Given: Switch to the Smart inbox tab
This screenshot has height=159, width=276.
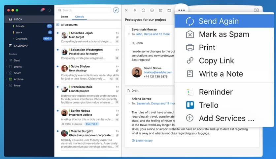Looking at the screenshot, I should pos(64,17).
